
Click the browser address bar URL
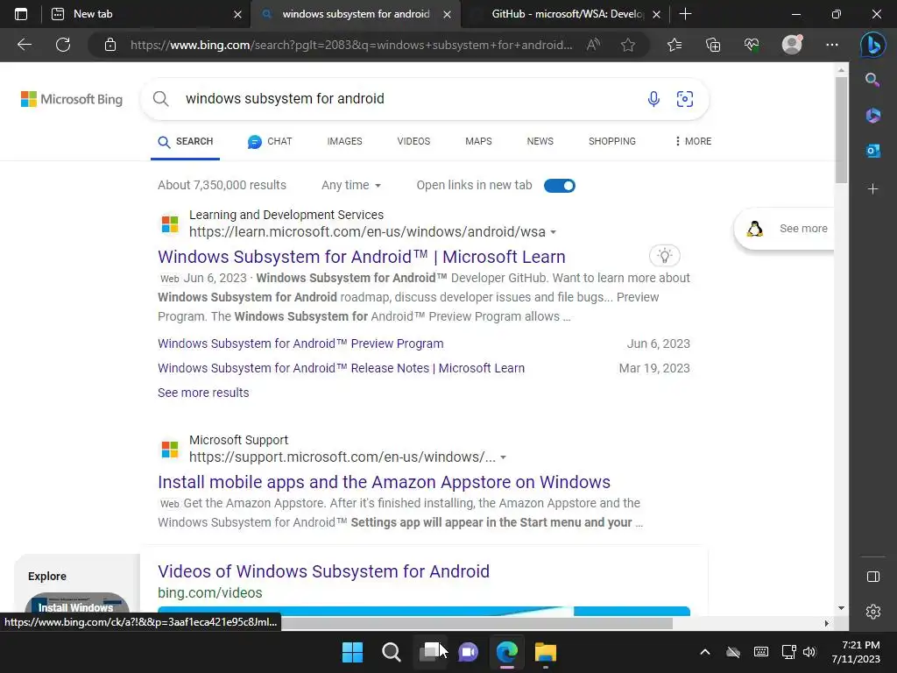click(350, 45)
